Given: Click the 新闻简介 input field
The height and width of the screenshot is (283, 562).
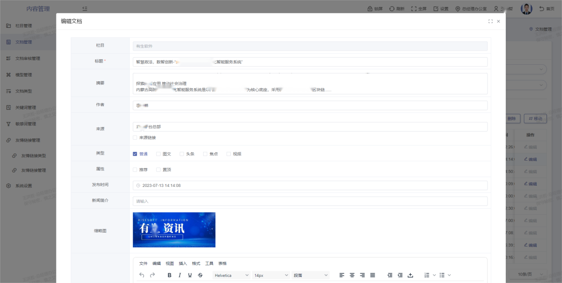Looking at the screenshot, I should tap(310, 201).
